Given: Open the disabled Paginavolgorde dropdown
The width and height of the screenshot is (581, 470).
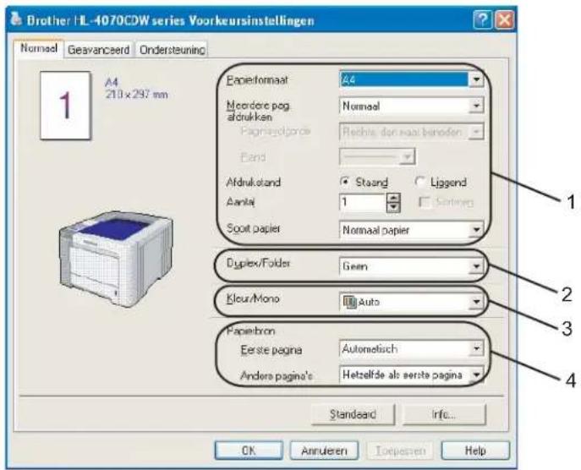Looking at the screenshot, I should (x=411, y=132).
